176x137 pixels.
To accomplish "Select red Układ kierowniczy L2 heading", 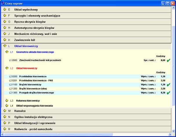I will point(27,68).
